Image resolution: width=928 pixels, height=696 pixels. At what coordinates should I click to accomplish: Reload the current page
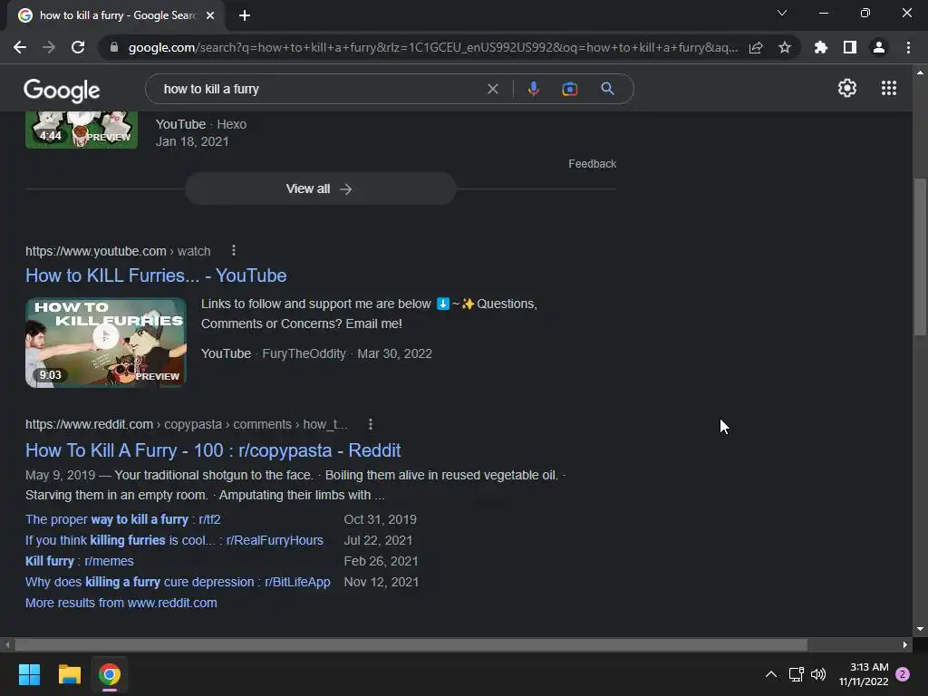78,47
